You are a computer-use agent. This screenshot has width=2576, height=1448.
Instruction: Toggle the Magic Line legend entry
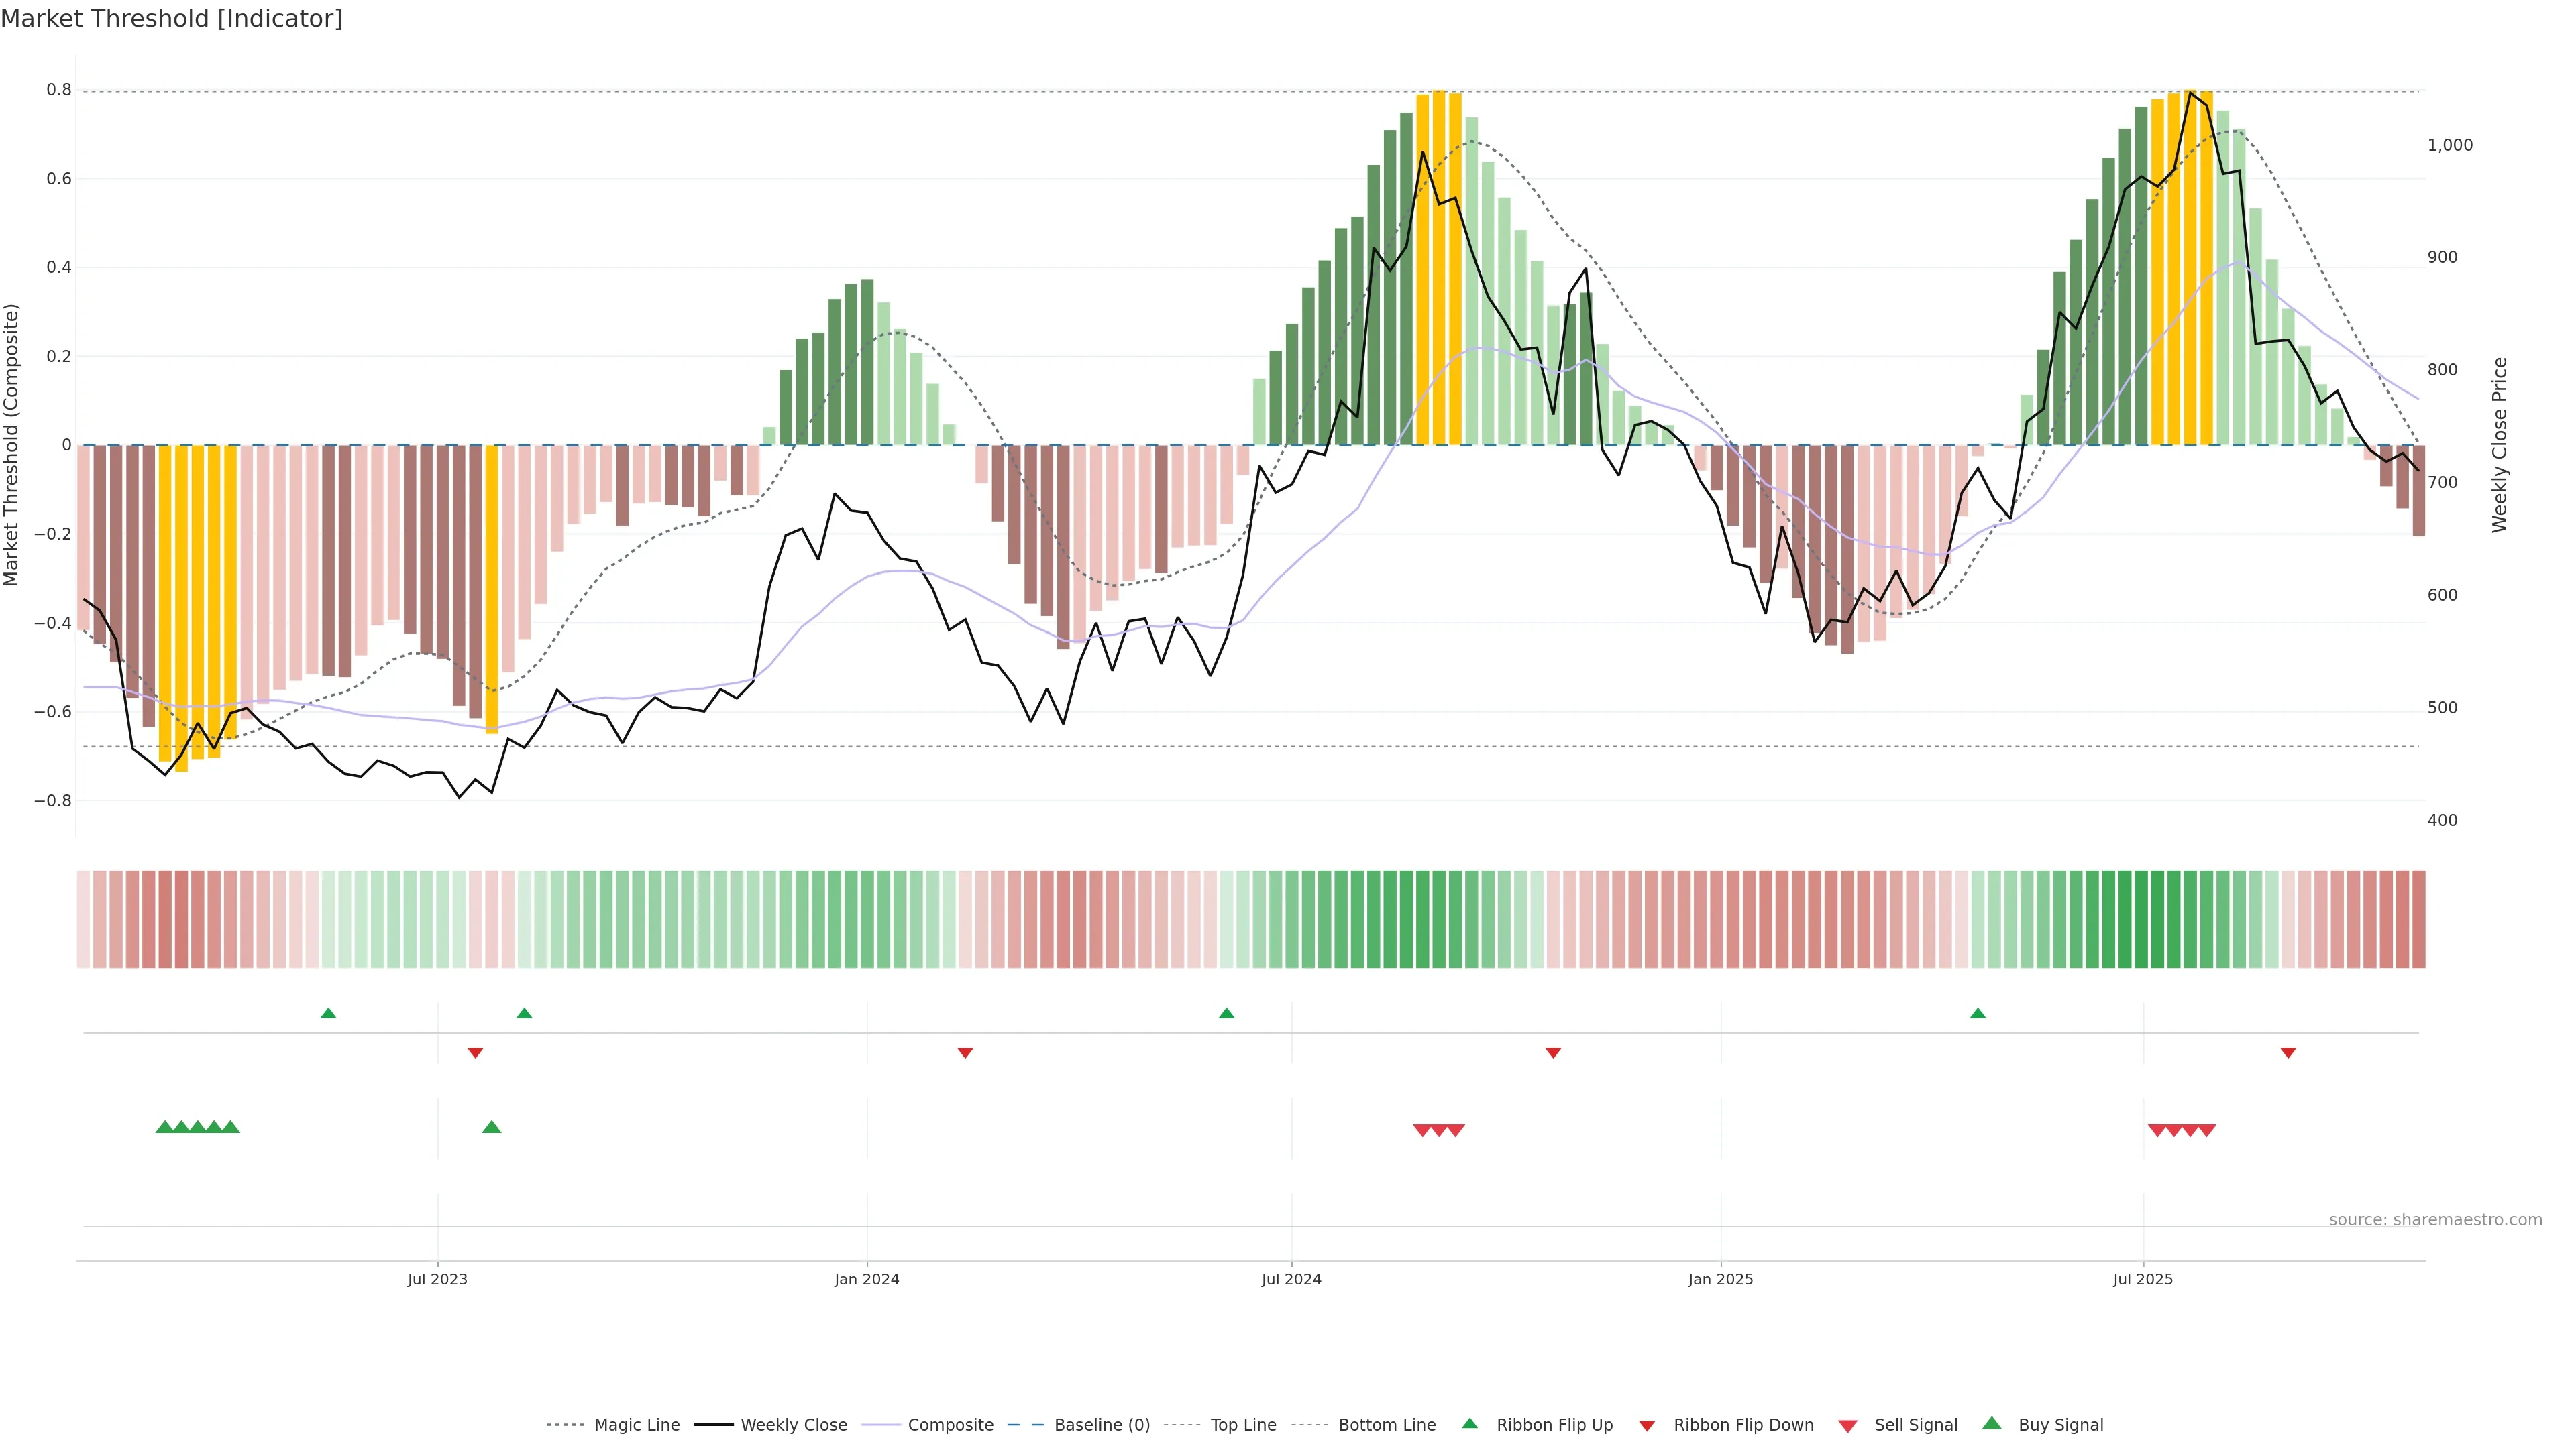click(636, 1425)
